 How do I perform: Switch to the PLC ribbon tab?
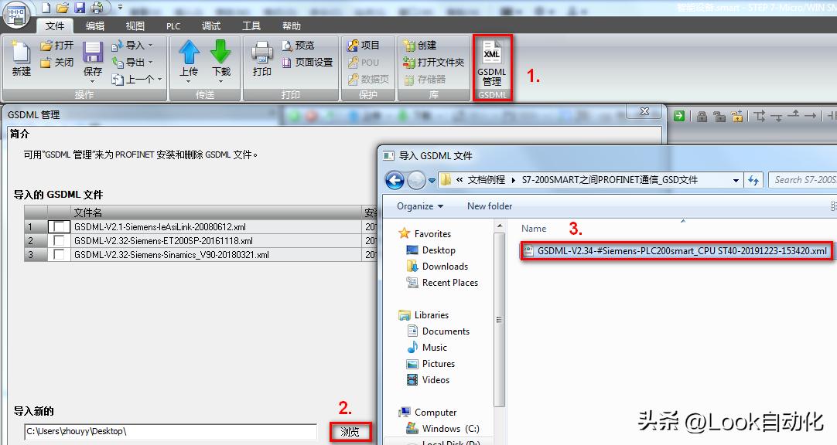tap(173, 25)
